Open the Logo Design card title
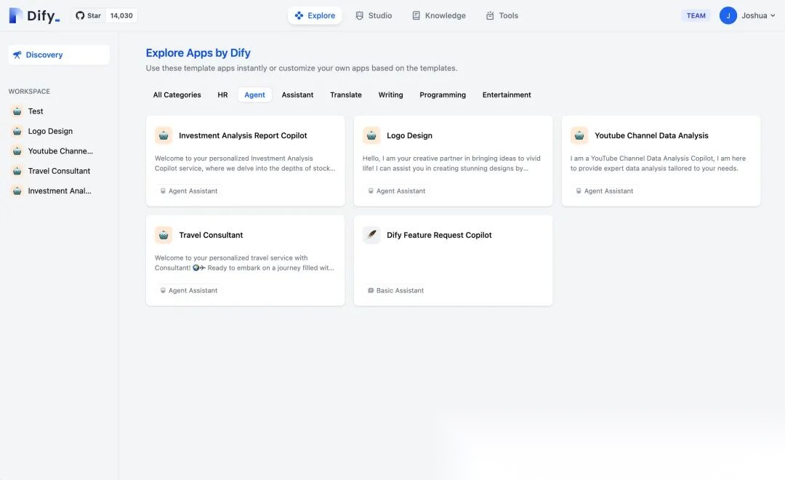This screenshot has width=785, height=480. tap(409, 135)
